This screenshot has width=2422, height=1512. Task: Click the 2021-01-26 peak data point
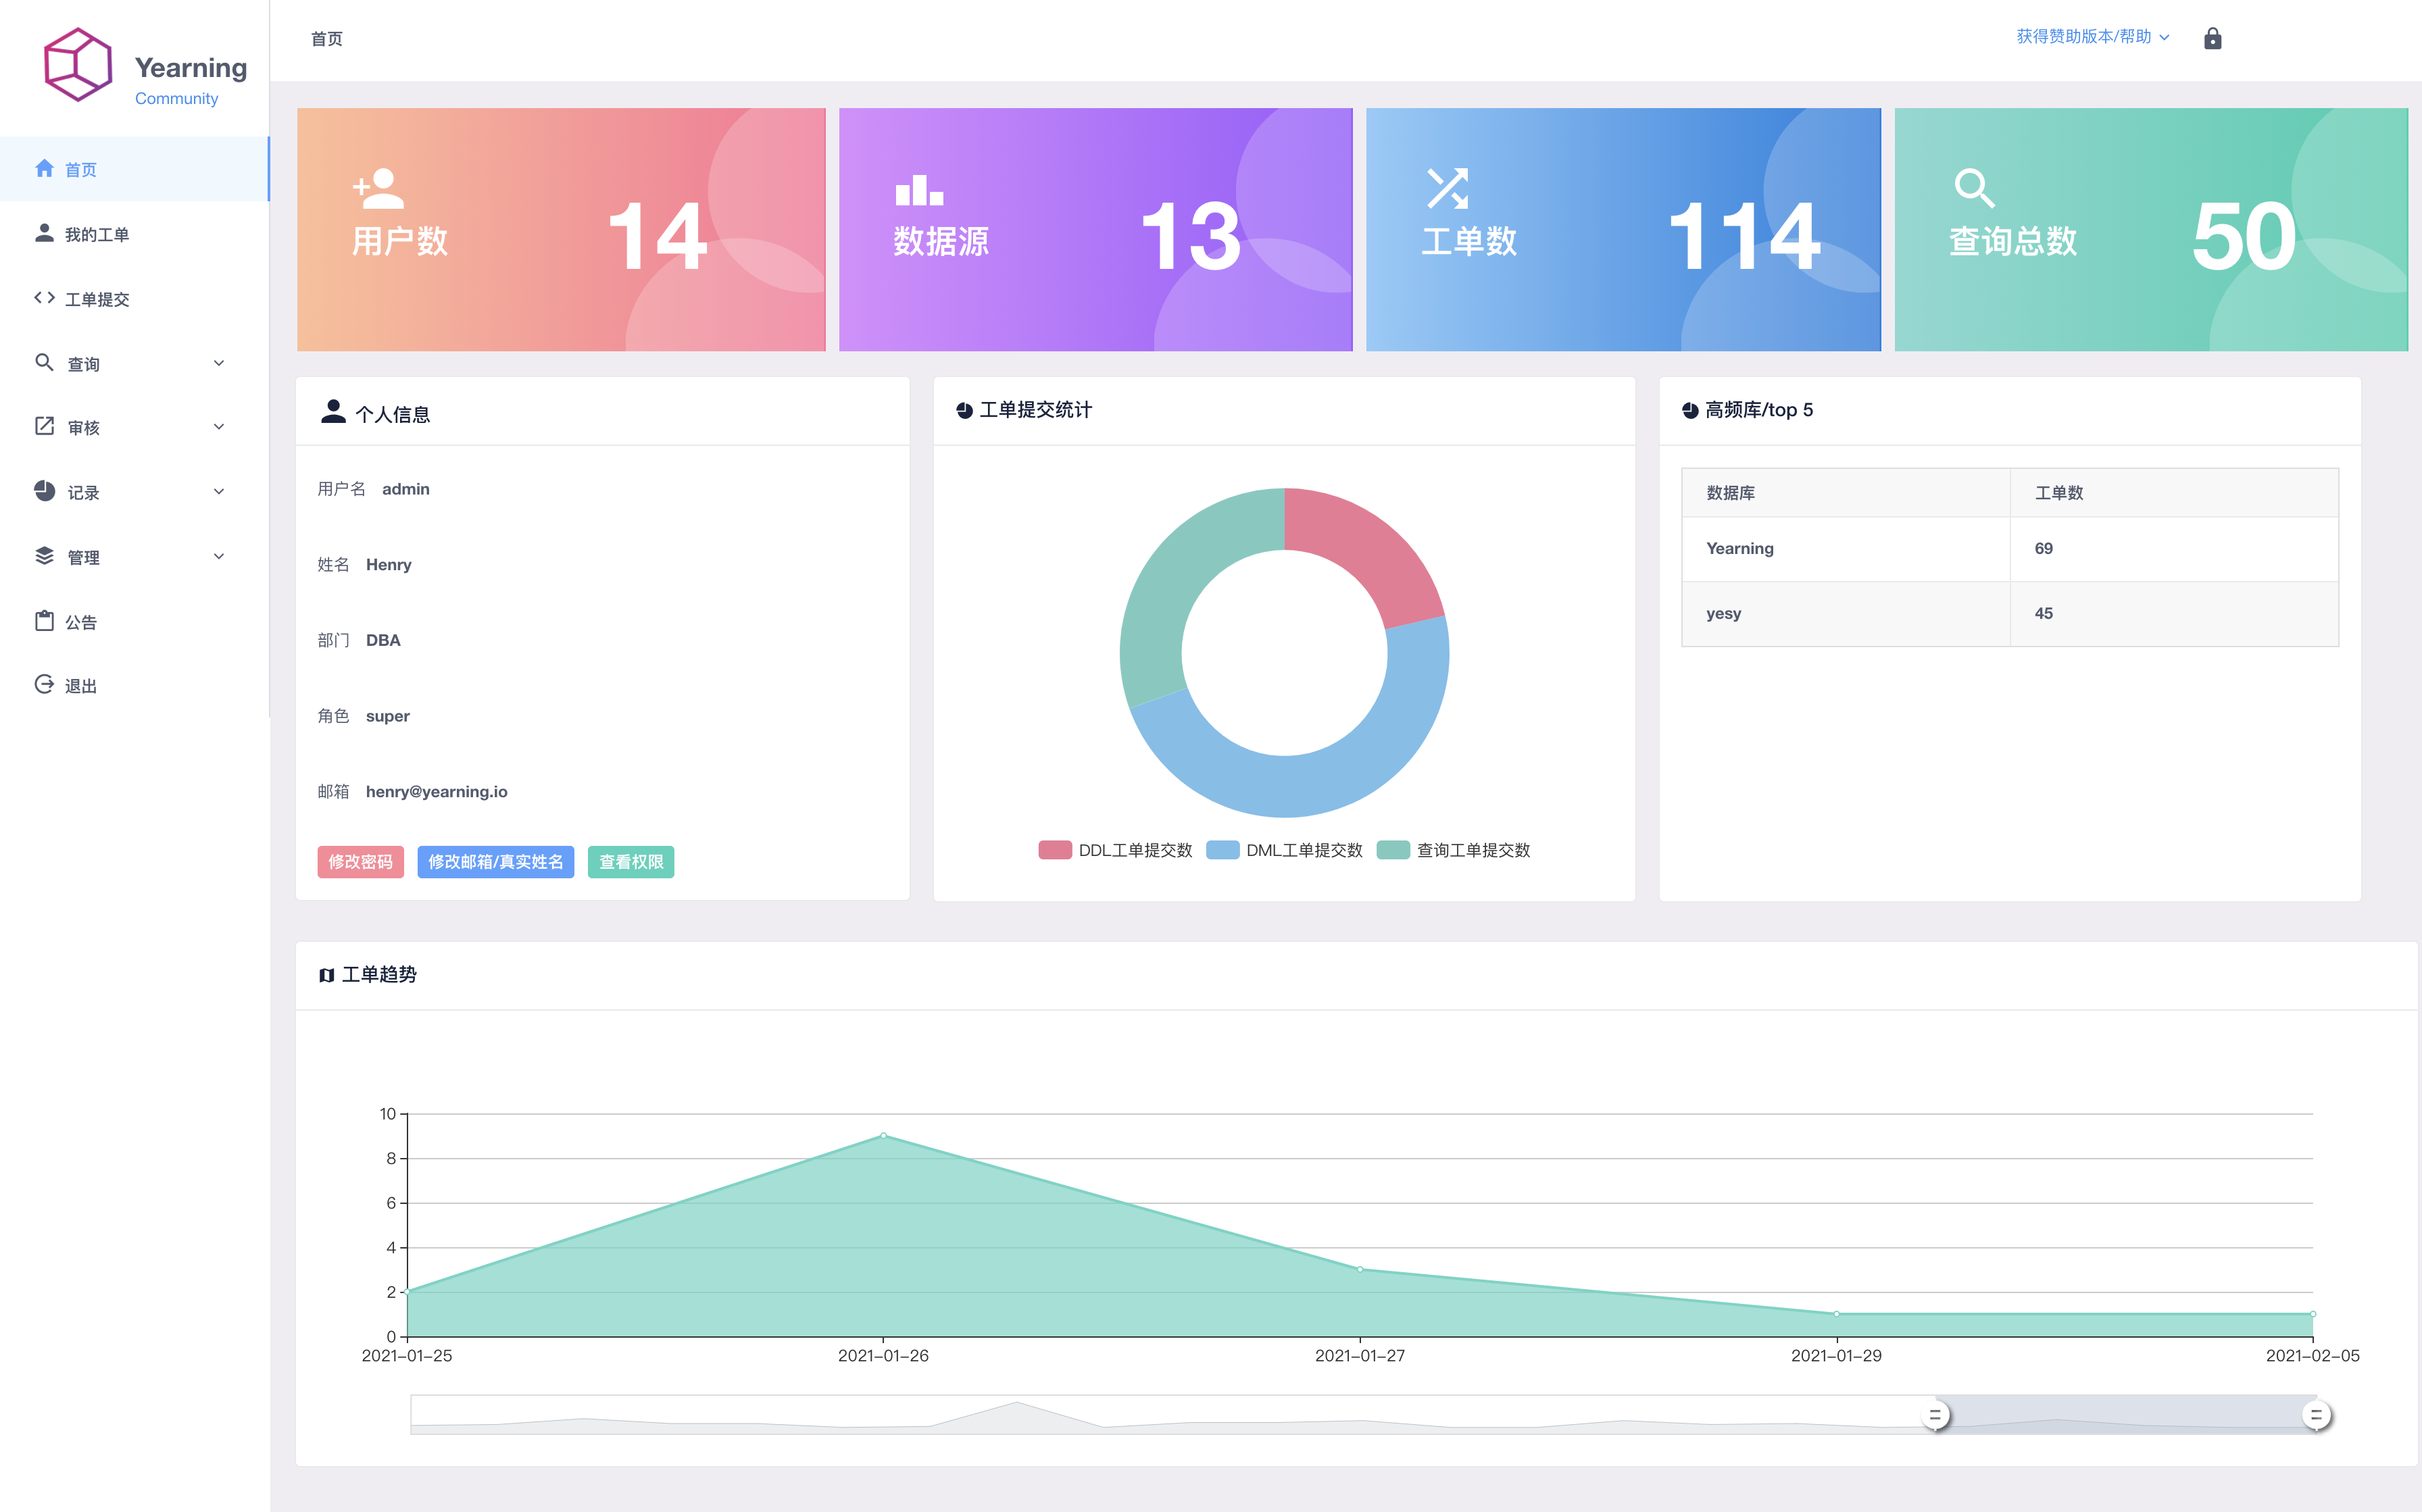(883, 1136)
